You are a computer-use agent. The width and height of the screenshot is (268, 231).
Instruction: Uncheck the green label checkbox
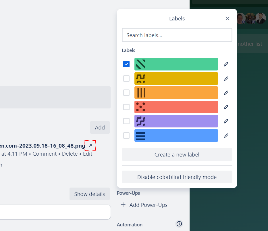point(126,64)
